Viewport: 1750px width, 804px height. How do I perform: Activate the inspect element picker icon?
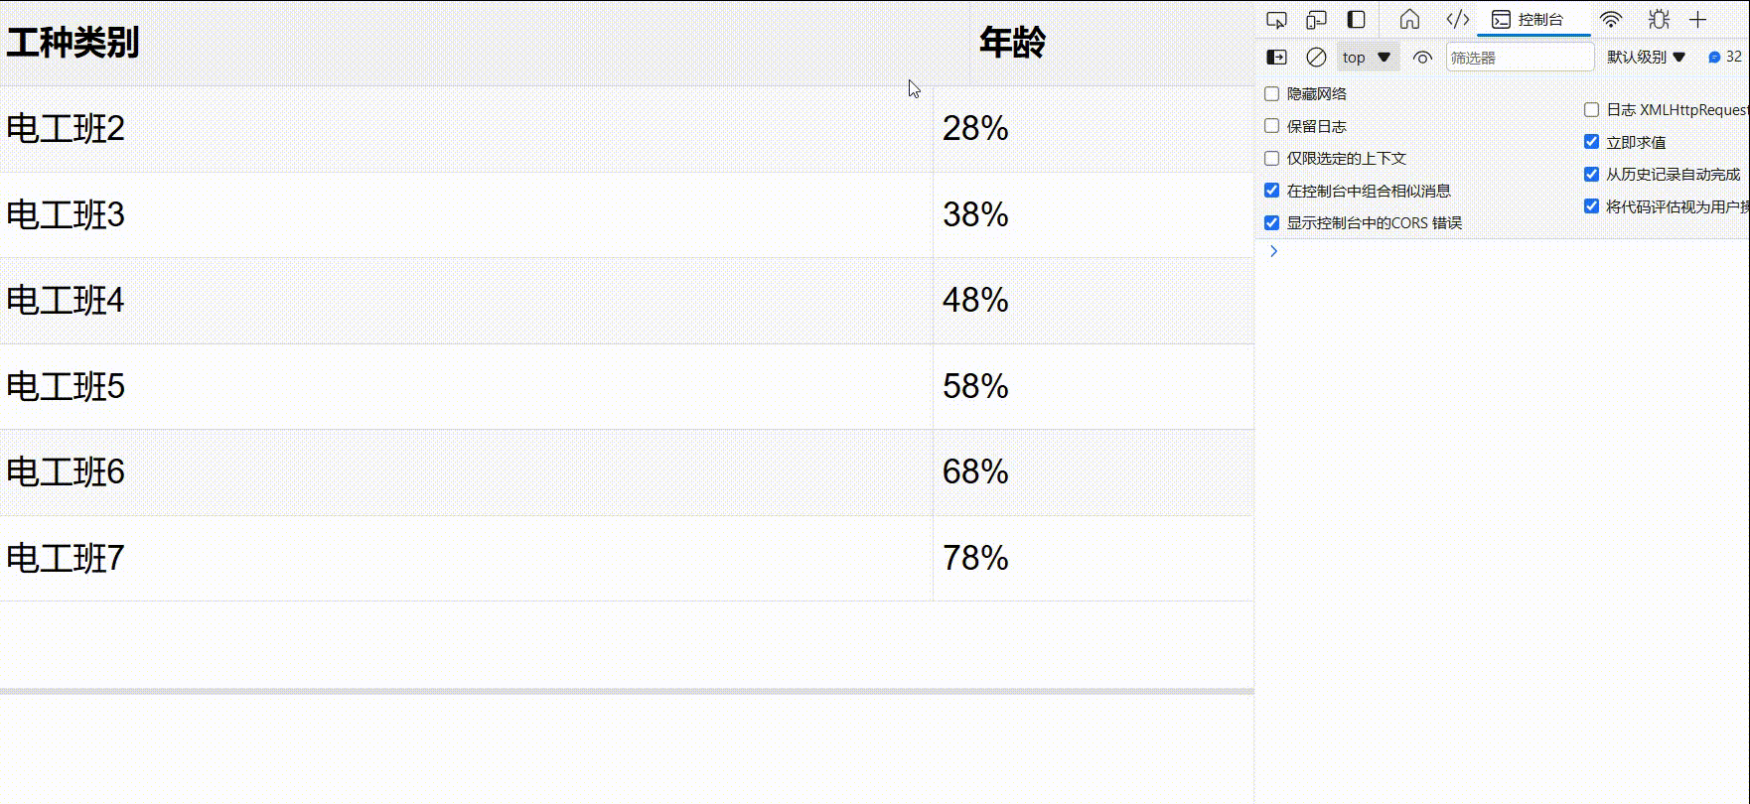click(x=1277, y=20)
